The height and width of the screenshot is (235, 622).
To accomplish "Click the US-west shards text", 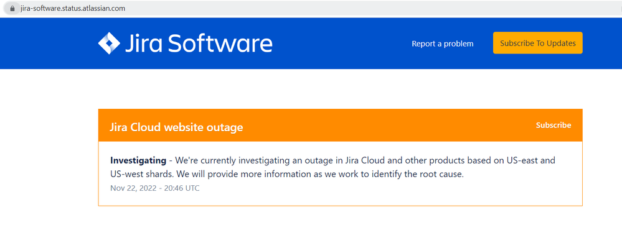I will [x=141, y=174].
